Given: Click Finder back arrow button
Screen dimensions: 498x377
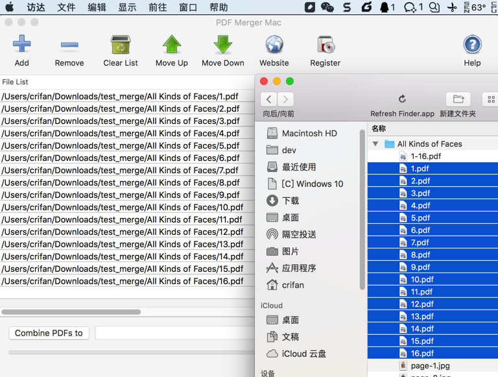Looking at the screenshot, I should tap(268, 99).
